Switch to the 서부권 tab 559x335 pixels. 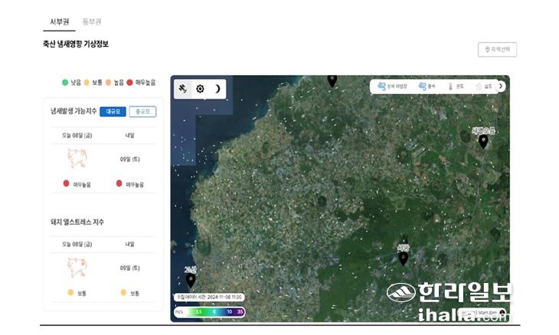[x=58, y=21]
